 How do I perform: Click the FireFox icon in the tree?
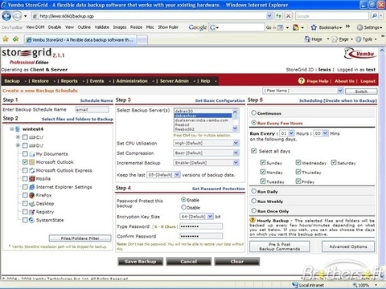(32, 195)
